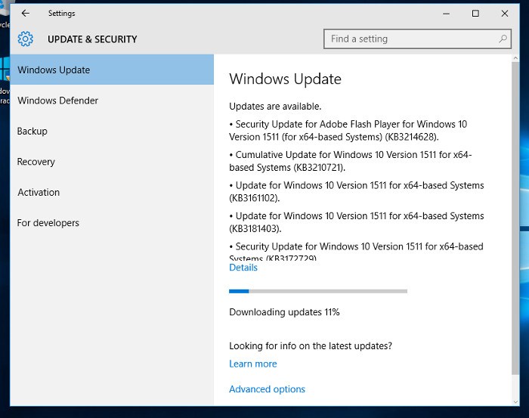The height and width of the screenshot is (418, 529).
Task: Close the Settings window
Action: point(505,14)
